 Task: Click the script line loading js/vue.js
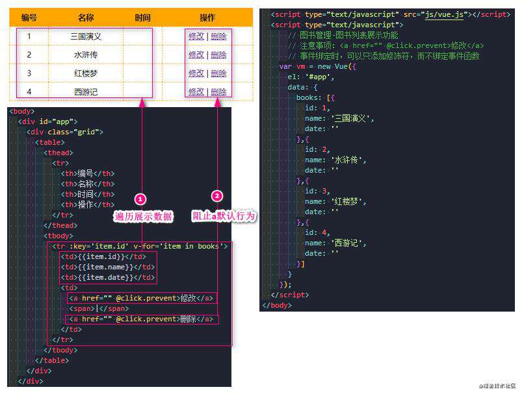coord(391,14)
